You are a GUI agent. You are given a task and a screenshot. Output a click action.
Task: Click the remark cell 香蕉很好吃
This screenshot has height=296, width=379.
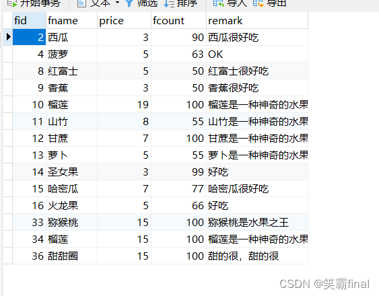pos(257,87)
